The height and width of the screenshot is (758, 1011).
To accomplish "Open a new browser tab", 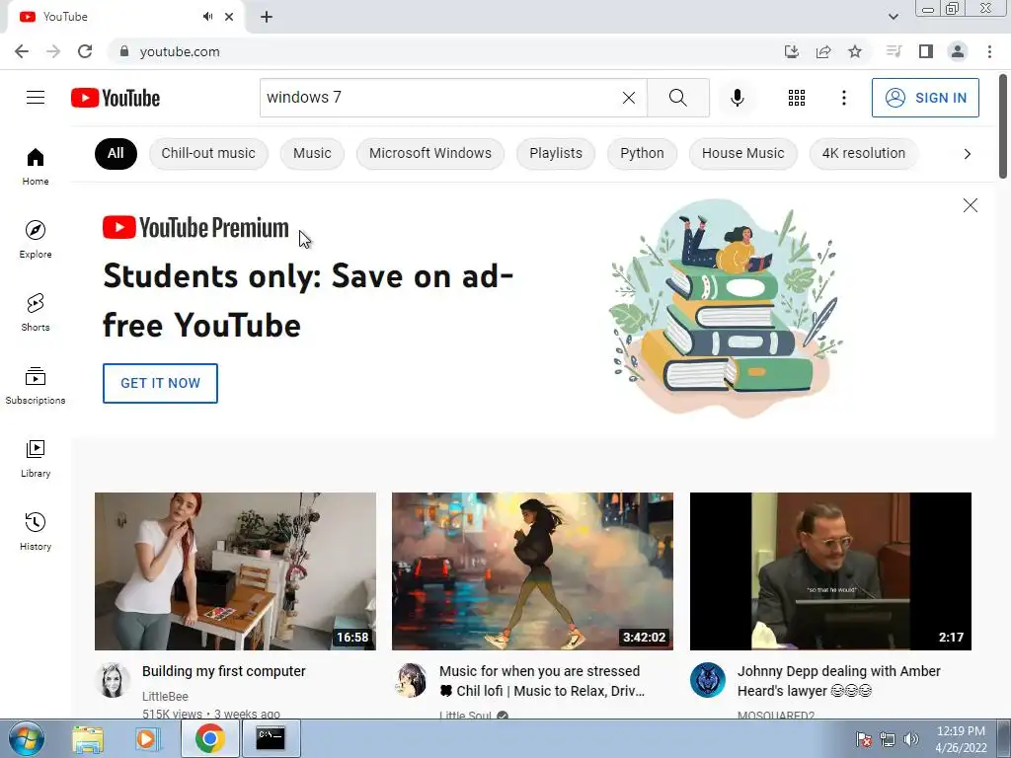I will click(x=267, y=17).
